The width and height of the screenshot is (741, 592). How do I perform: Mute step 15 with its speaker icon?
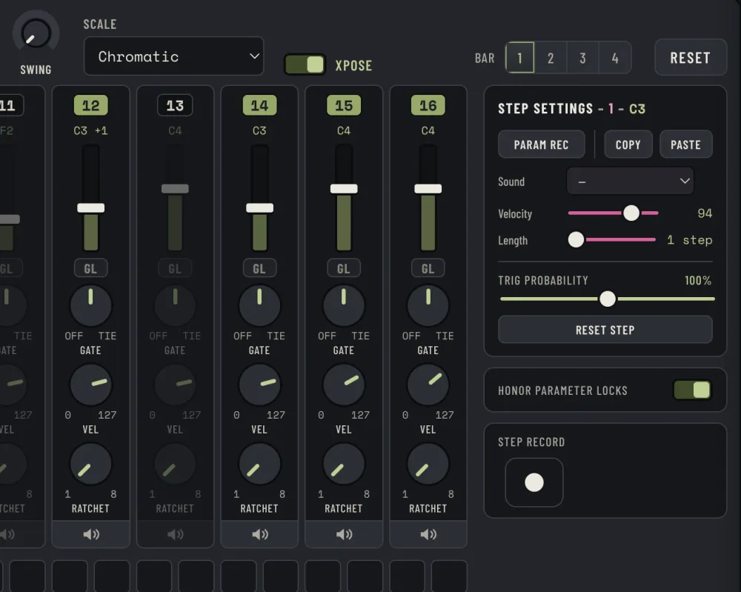point(344,534)
